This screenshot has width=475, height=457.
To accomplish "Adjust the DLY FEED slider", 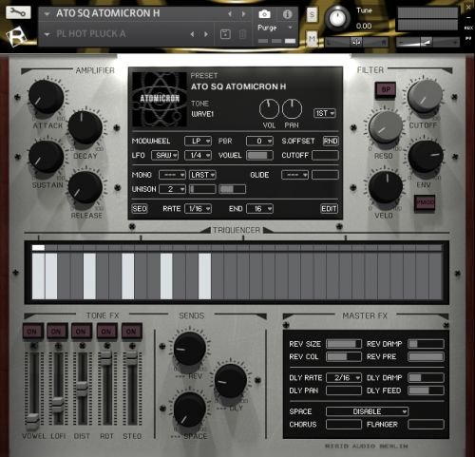I will [426, 390].
